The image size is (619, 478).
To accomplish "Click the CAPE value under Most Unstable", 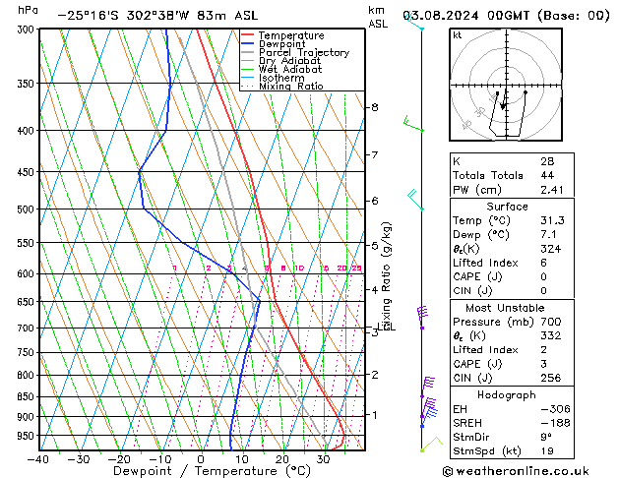I will pyautogui.click(x=543, y=364).
